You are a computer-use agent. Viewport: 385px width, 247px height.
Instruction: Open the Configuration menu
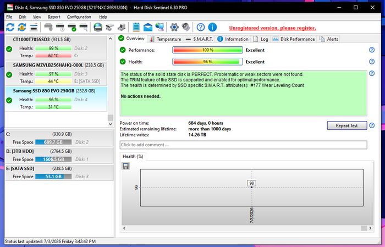tap(79, 17)
